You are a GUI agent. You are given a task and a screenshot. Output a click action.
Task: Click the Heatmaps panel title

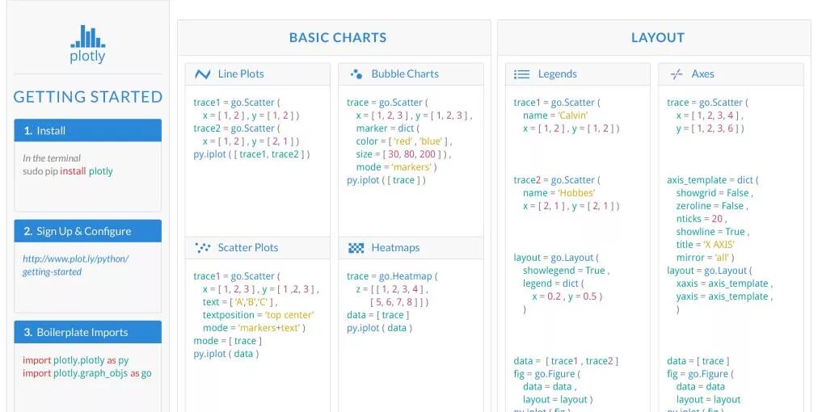pyautogui.click(x=395, y=248)
